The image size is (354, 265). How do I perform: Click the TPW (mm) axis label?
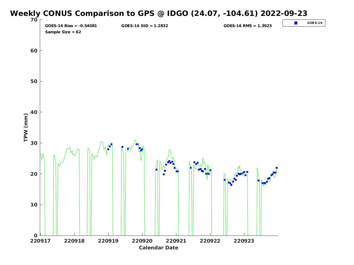26,127
